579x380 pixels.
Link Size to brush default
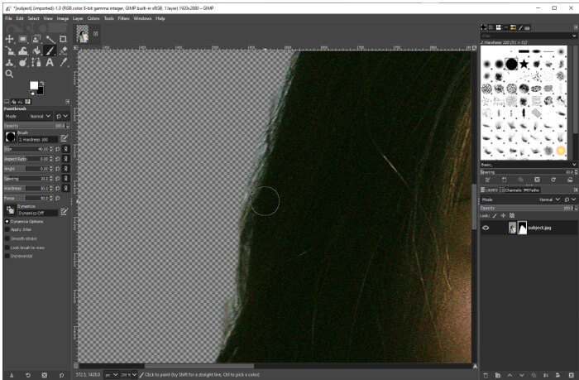(x=65, y=149)
